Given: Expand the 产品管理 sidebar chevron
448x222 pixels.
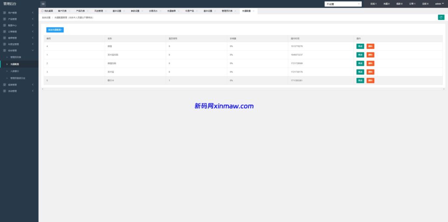Looking at the screenshot, I should pos(33,19).
